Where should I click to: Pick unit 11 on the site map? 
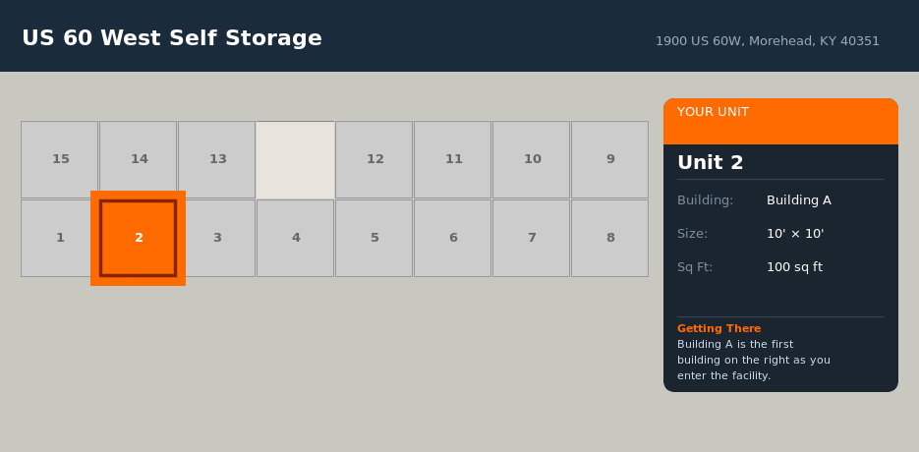[x=453, y=159]
